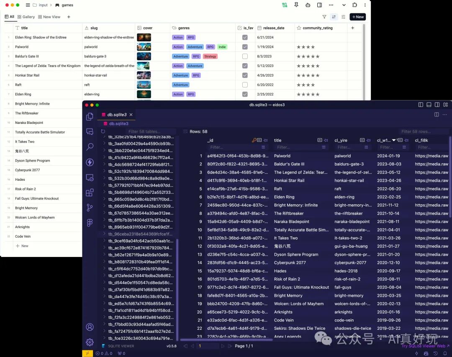
Task: Add a new view with plus button
Action: pyautogui.click(x=69, y=17)
